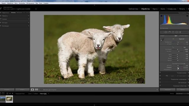Click the Loupe view icon in toolbar
The height and width of the screenshot is (106, 189).
32,90
